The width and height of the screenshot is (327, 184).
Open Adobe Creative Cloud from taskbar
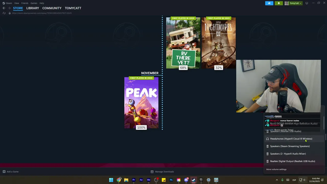tap(179, 180)
